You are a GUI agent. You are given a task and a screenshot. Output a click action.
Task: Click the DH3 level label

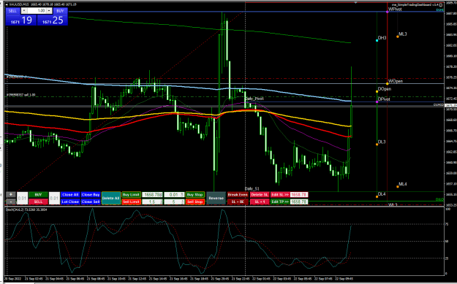382,38
